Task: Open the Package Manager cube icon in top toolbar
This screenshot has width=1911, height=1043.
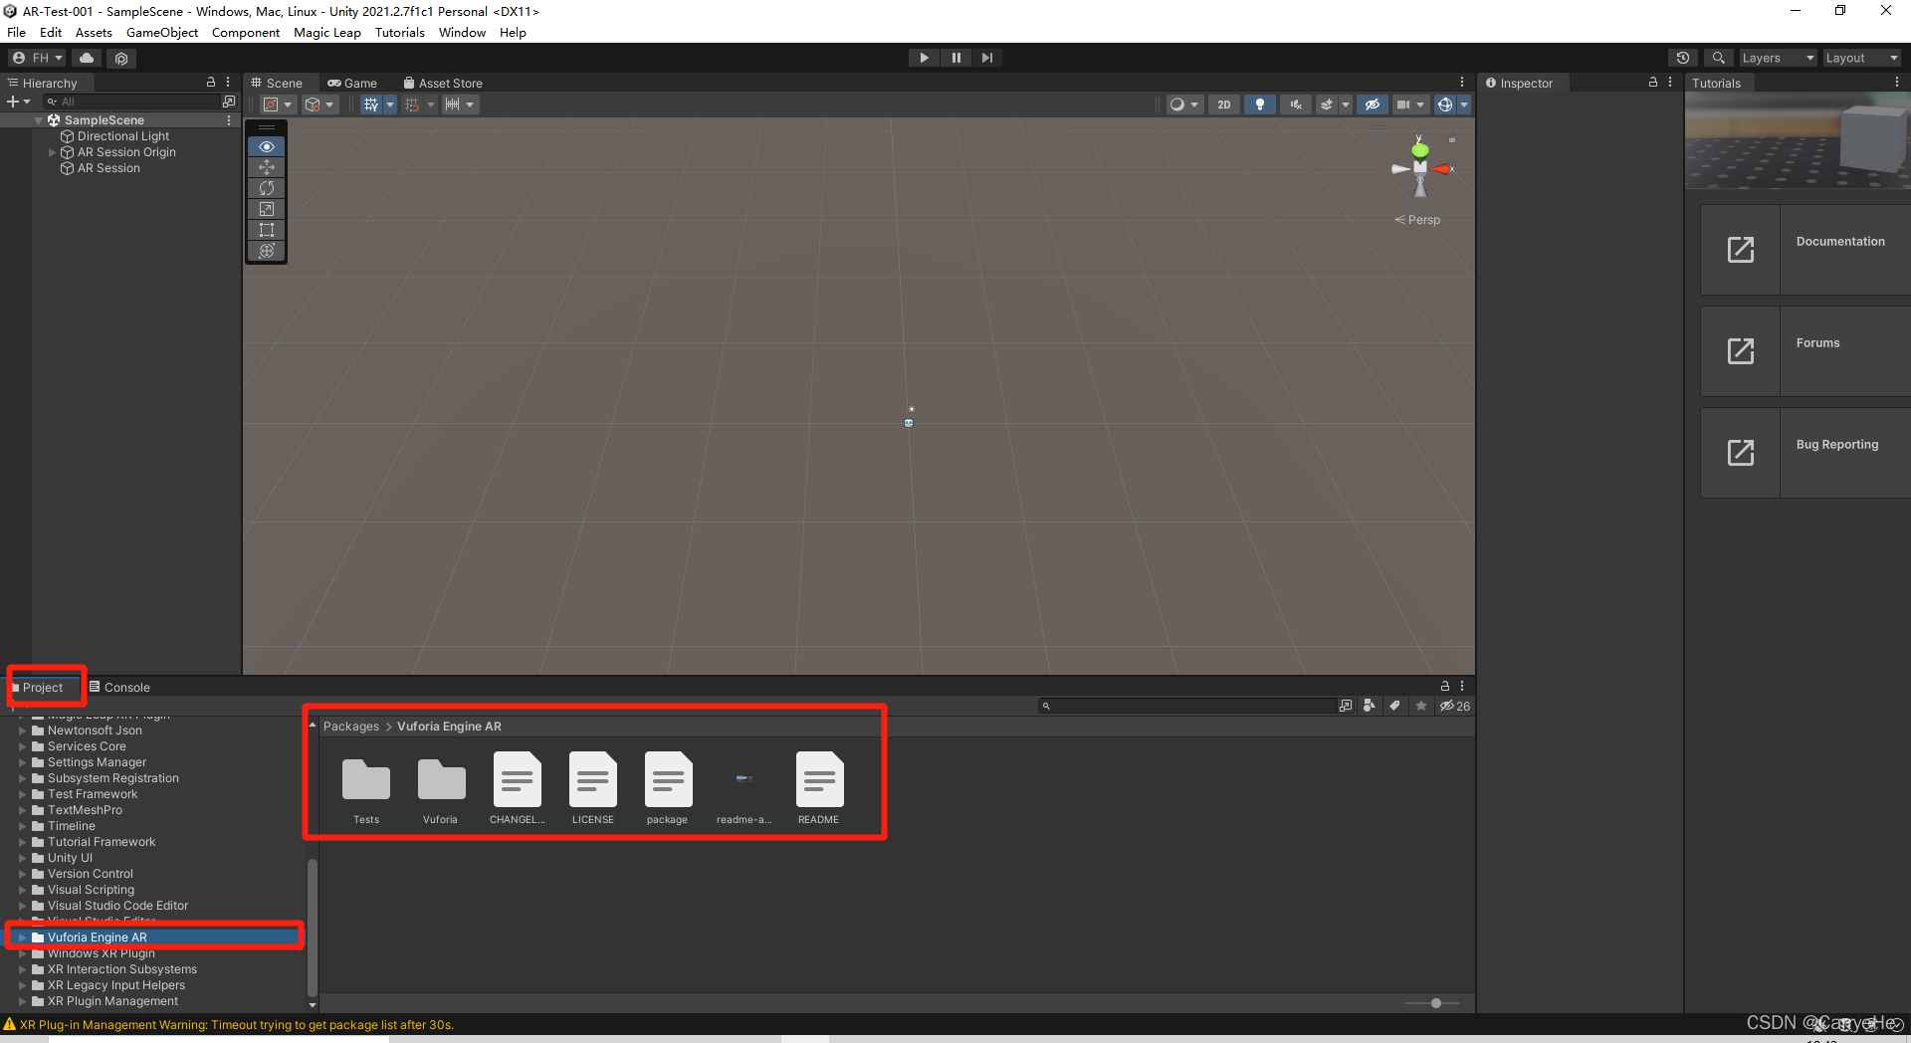Action: [x=121, y=58]
